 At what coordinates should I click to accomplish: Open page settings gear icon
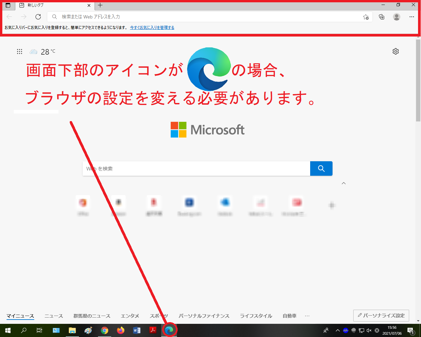[396, 51]
